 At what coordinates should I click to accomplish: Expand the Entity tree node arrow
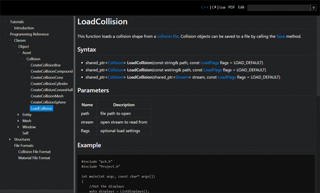point(19,115)
